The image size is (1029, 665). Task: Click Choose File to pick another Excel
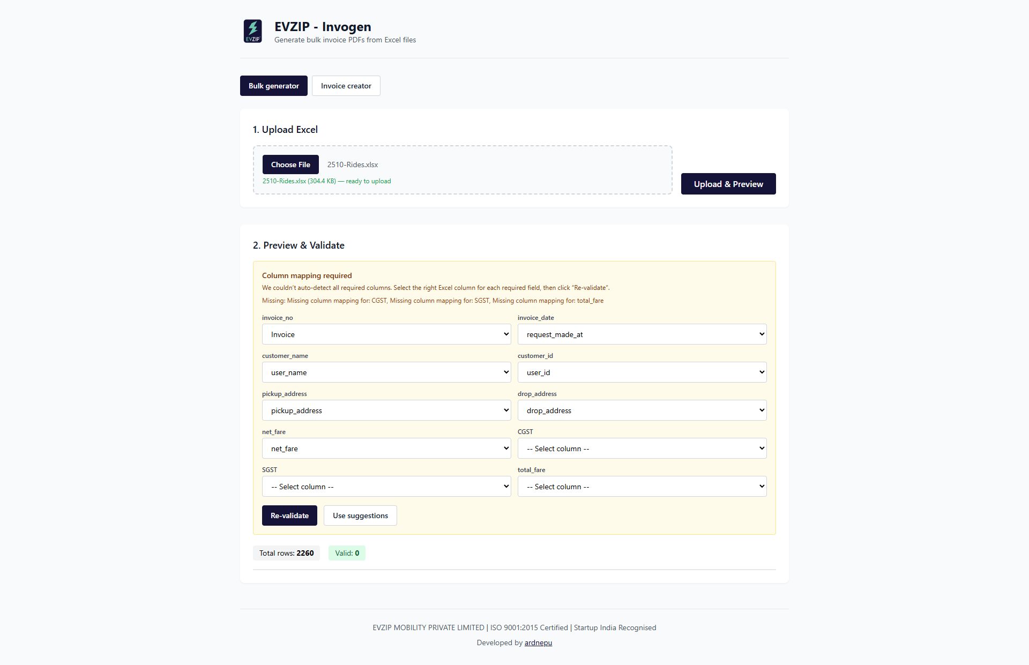pos(290,165)
